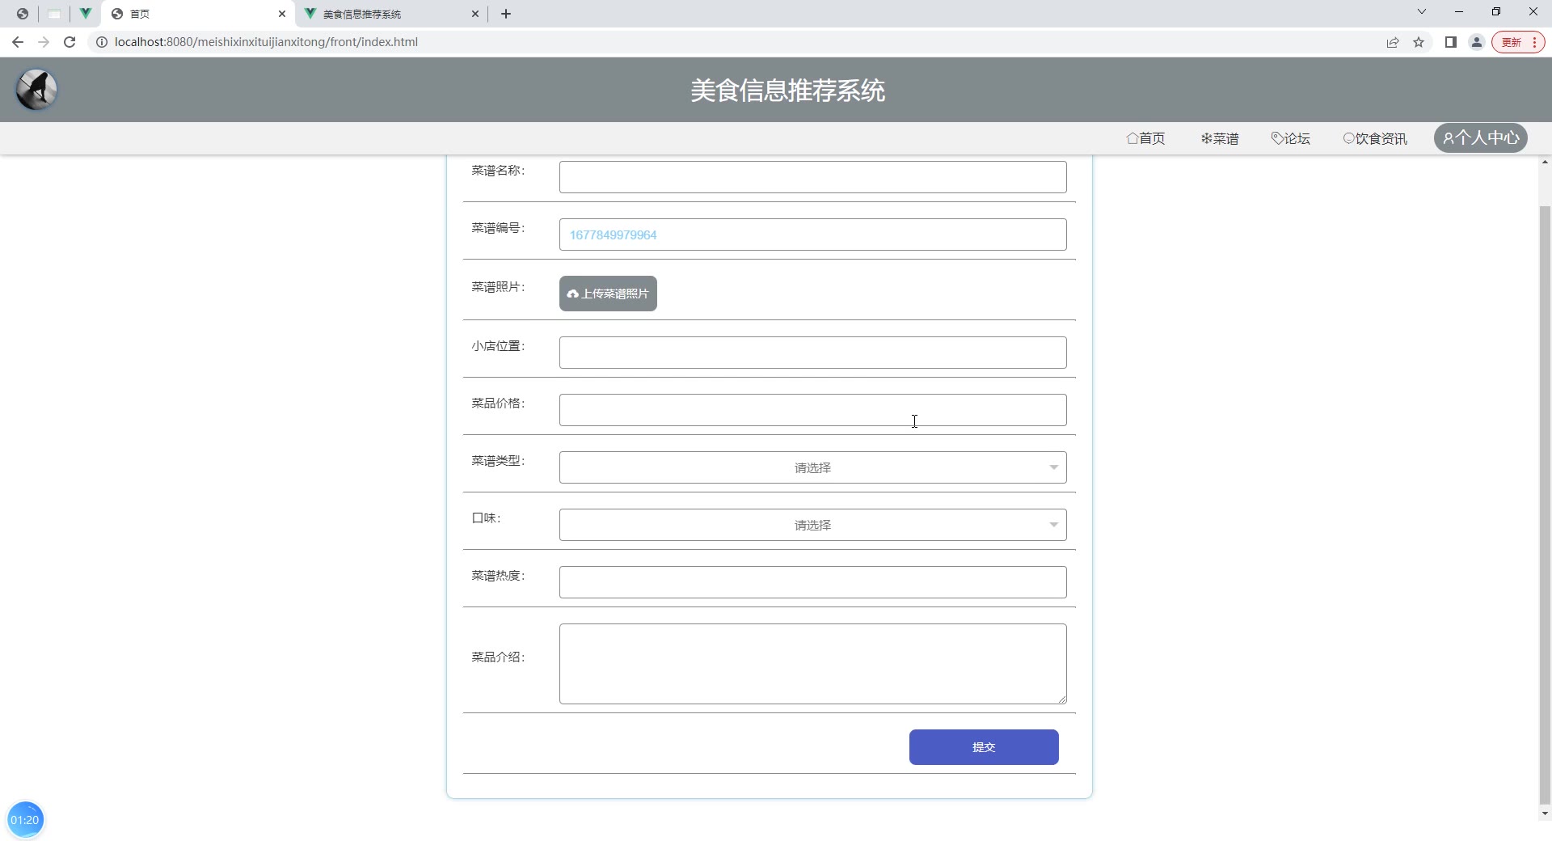Viewport: 1552px width, 841px height.
Task: Click the 口味 label
Action: 487,518
